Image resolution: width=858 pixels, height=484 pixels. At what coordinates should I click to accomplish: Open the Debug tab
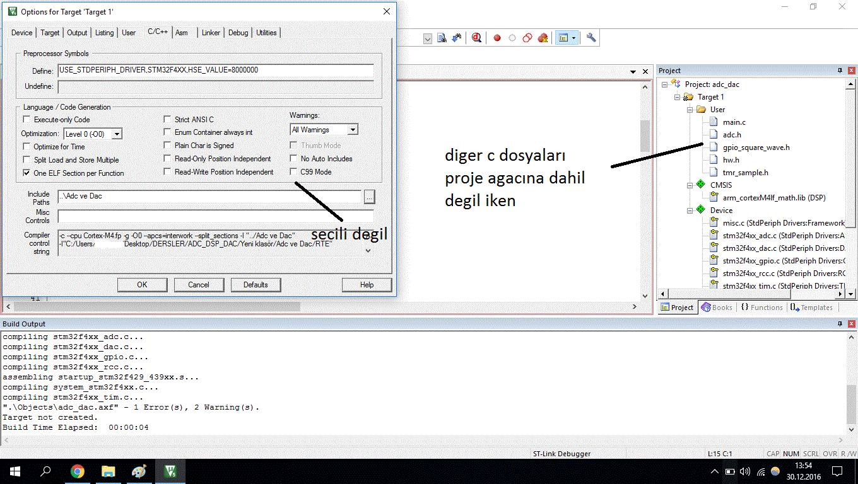pyautogui.click(x=238, y=33)
